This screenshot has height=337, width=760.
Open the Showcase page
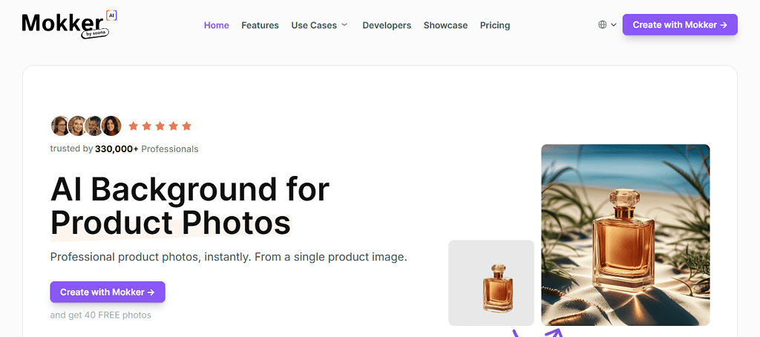[445, 25]
